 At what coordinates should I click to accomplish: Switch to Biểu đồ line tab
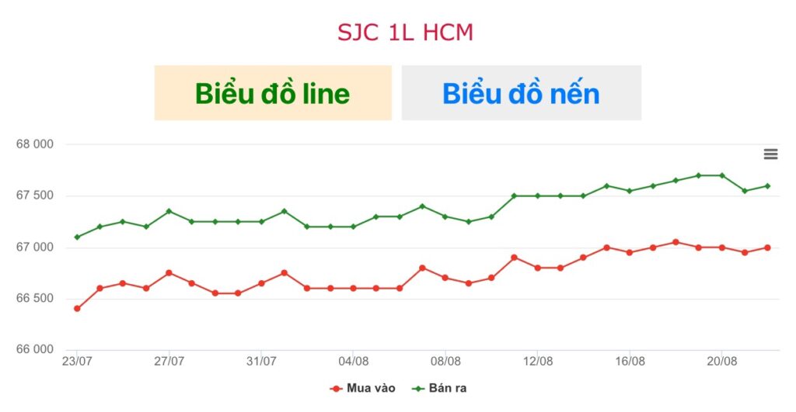273,93
